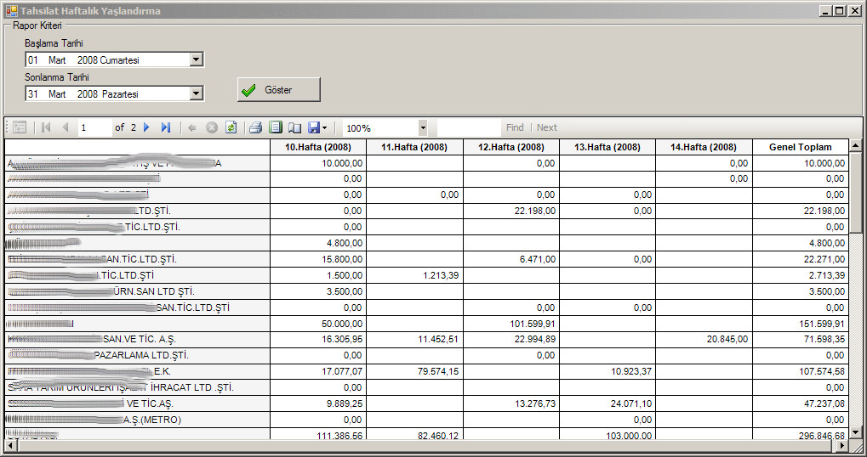The width and height of the screenshot is (867, 457).
Task: Print the report
Action: click(255, 127)
